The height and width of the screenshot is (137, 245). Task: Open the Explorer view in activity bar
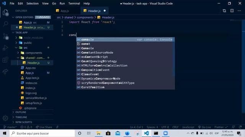(x=5, y=13)
